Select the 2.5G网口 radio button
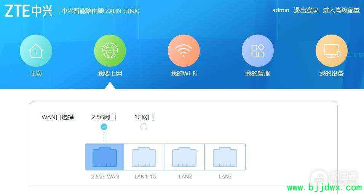 [104, 127]
